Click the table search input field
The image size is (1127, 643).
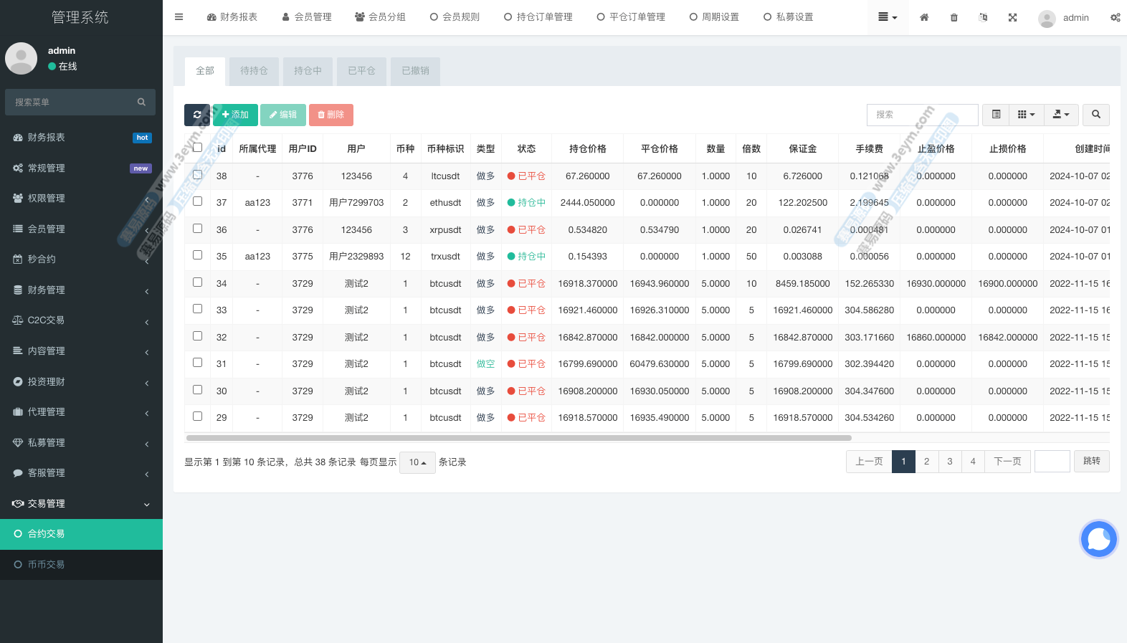(922, 115)
